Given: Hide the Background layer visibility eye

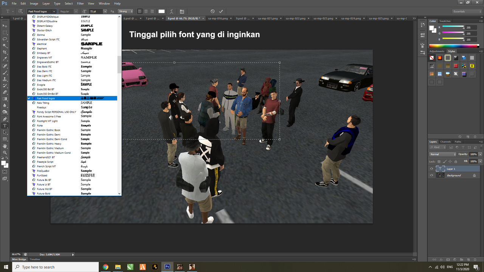Looking at the screenshot, I should [431, 175].
